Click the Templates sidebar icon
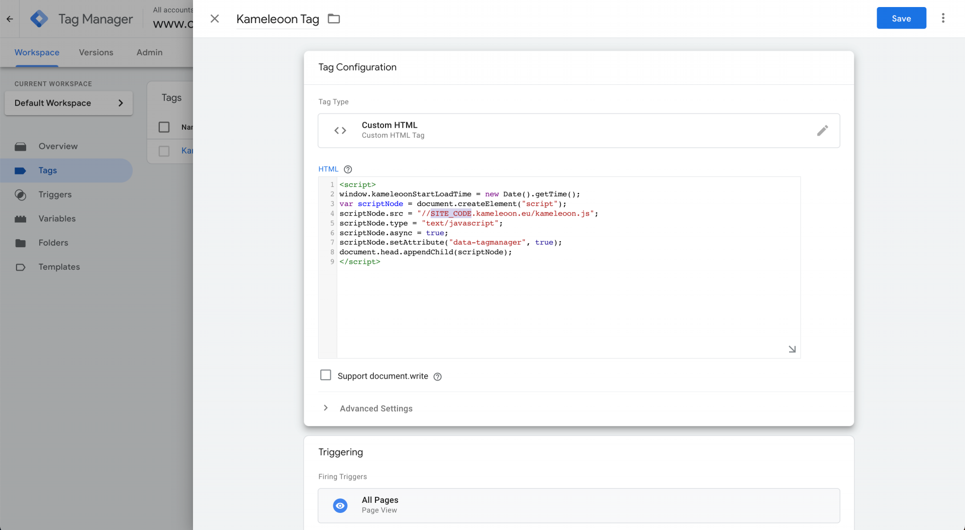 point(21,267)
